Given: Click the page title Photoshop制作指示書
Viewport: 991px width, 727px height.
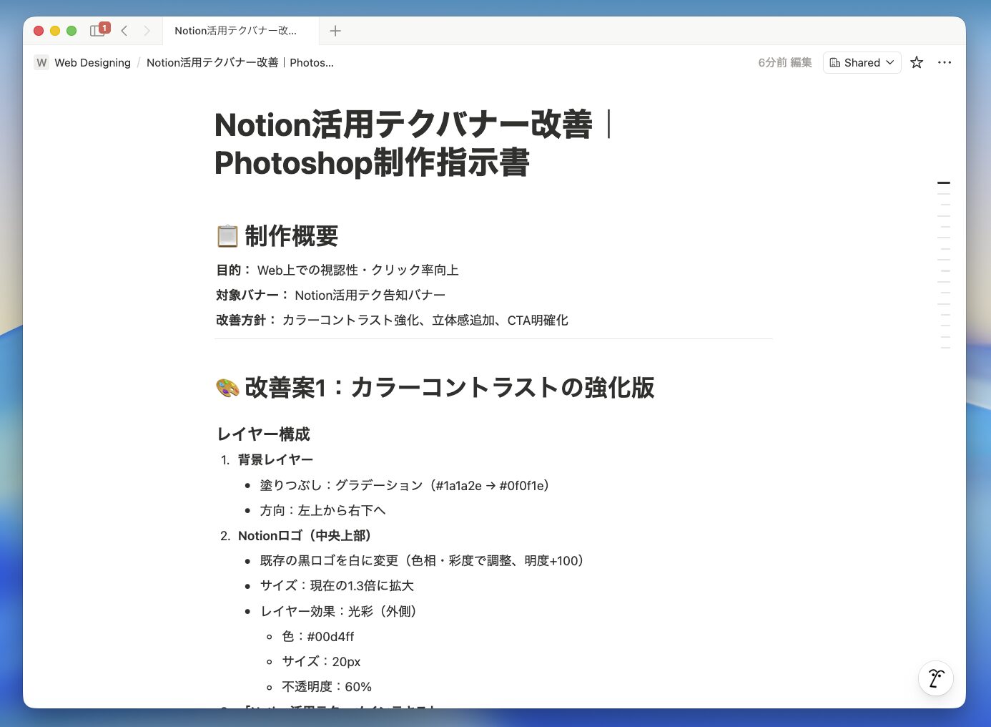Looking at the screenshot, I should click(371, 162).
